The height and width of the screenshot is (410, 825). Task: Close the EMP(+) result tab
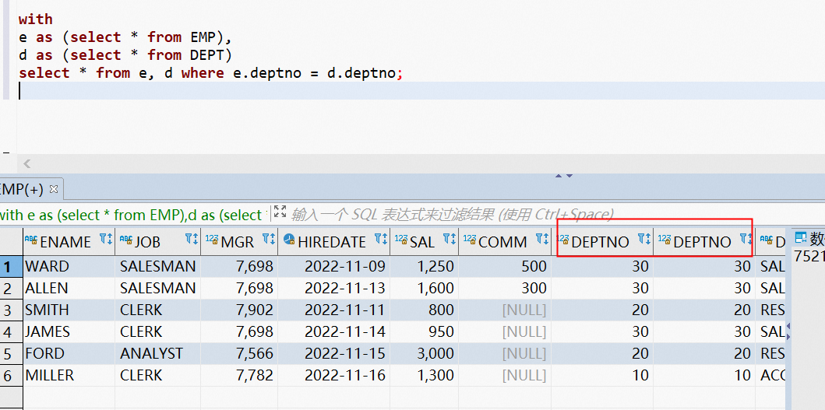[54, 189]
